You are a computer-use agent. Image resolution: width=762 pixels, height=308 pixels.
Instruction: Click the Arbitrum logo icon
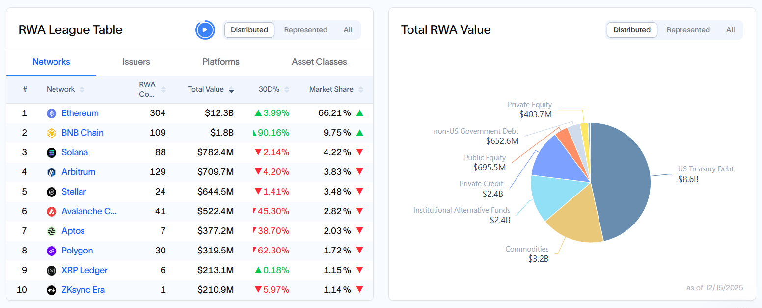click(x=52, y=172)
